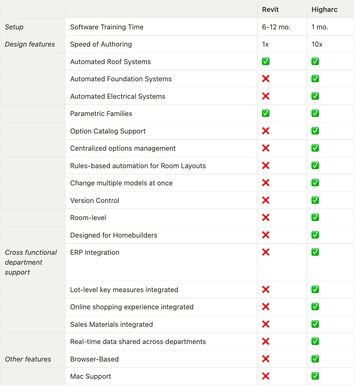Click the Design features category cell

point(30,44)
